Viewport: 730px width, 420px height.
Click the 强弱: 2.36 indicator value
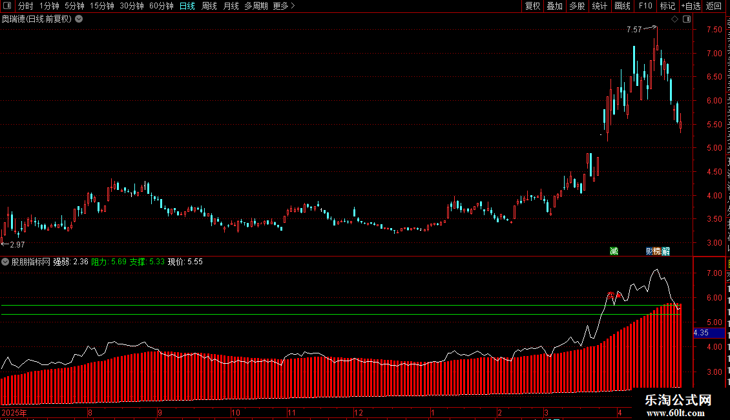[71, 262]
